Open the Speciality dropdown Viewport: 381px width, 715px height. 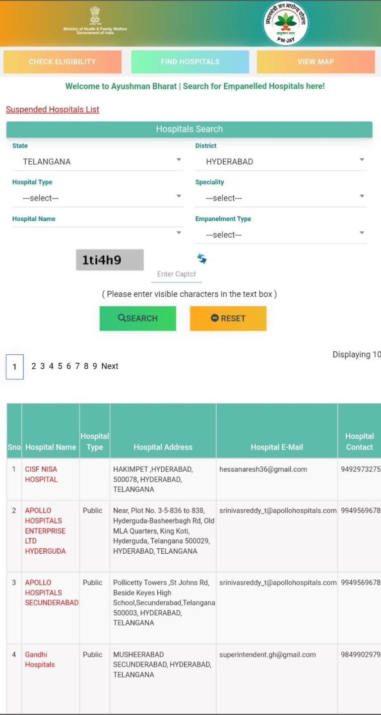(281, 198)
